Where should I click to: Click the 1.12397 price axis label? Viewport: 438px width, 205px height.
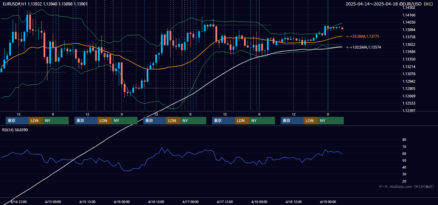409,111
